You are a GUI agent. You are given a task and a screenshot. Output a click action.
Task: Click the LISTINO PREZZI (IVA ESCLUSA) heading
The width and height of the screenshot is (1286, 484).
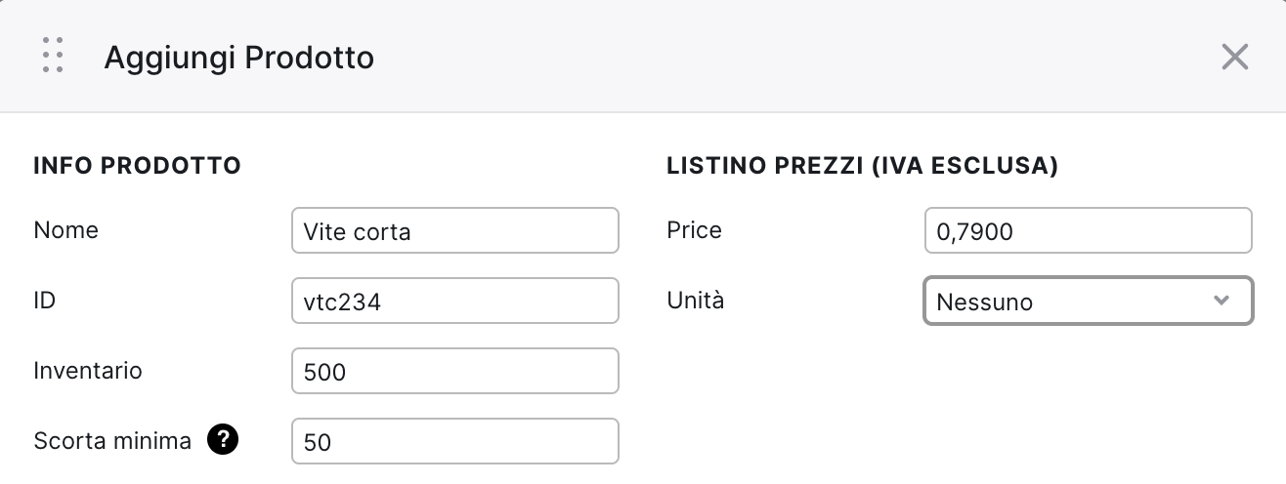pyautogui.click(x=863, y=166)
